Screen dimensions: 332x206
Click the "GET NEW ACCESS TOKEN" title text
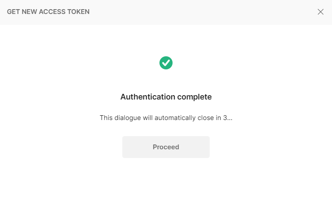(x=48, y=12)
